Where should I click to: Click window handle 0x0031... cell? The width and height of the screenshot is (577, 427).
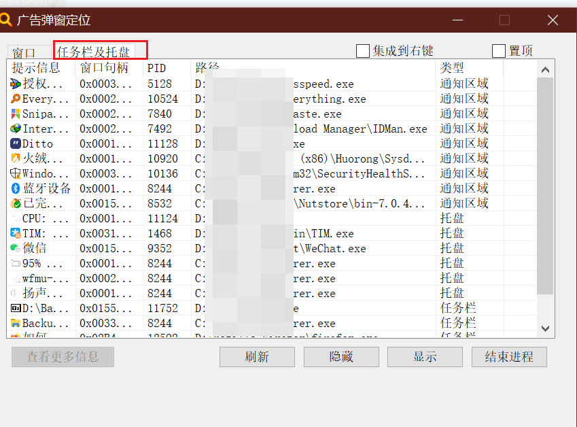pyautogui.click(x=105, y=233)
